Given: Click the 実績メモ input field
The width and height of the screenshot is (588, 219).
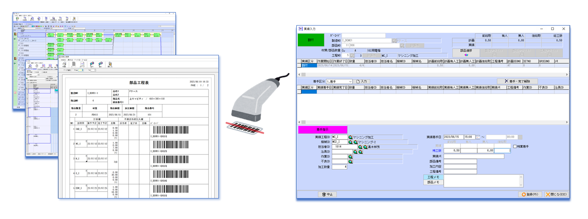Looking at the screenshot, I should [x=474, y=156].
